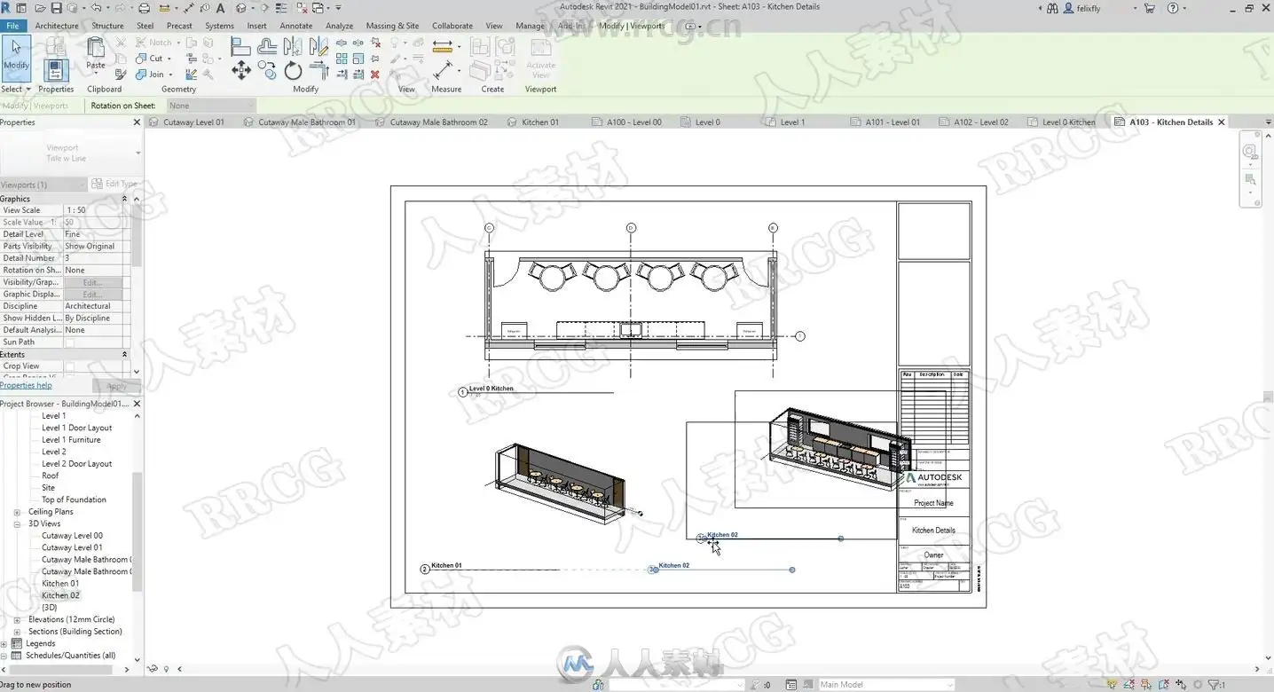This screenshot has height=692, width=1274.
Task: Click the Cut geometry icon
Action: (141, 59)
